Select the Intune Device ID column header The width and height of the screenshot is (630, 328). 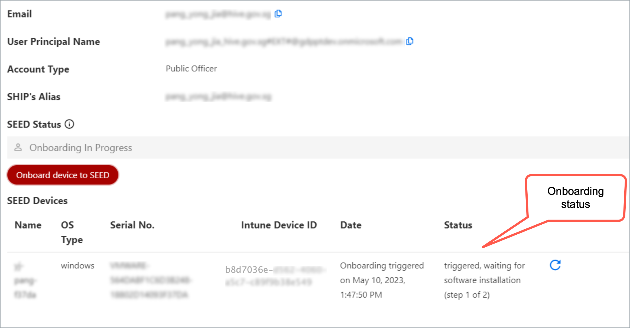click(x=279, y=225)
